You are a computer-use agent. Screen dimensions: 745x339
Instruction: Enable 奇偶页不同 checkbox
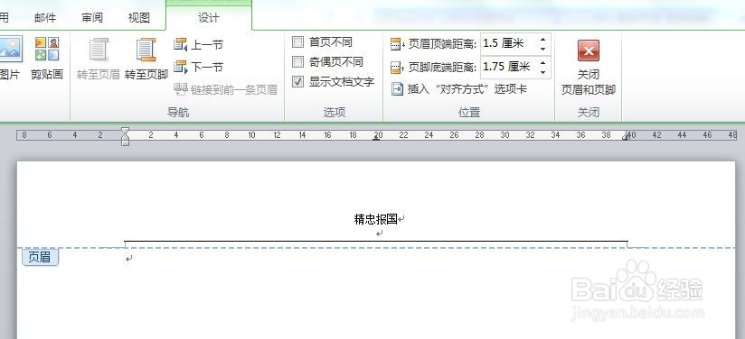tap(297, 61)
